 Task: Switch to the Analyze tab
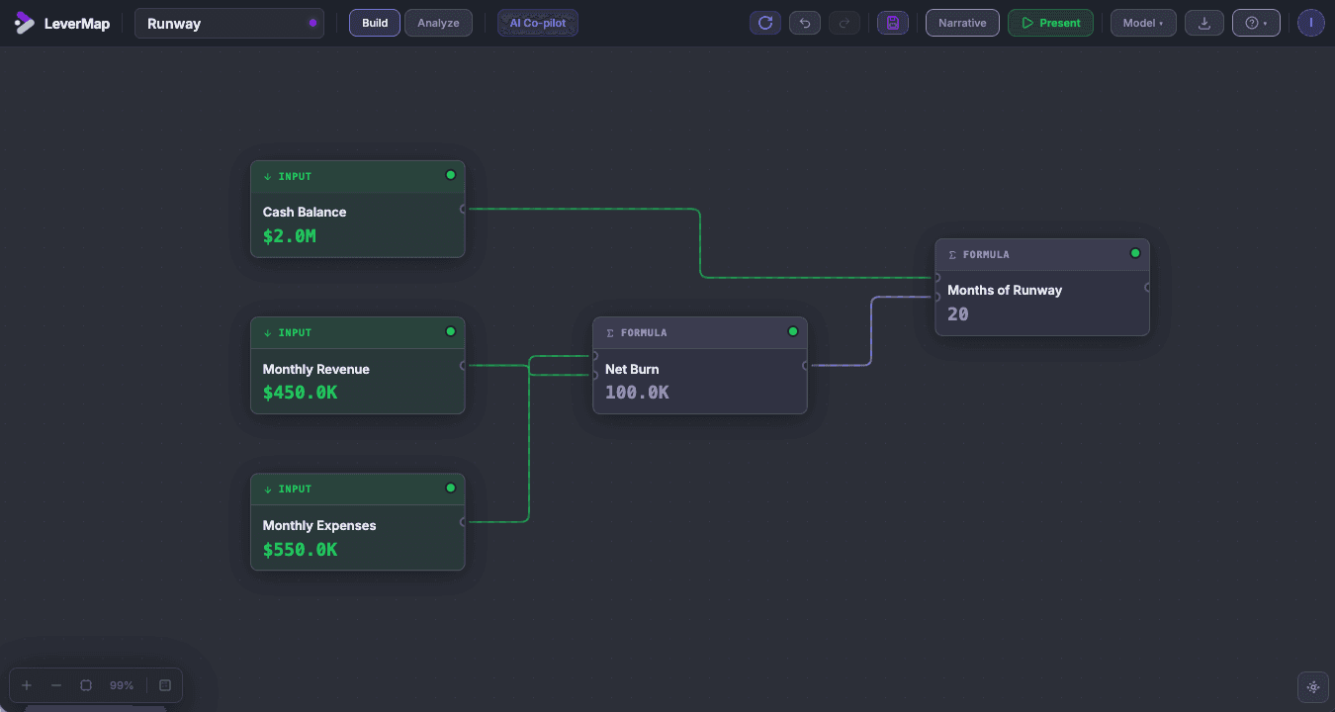[438, 22]
